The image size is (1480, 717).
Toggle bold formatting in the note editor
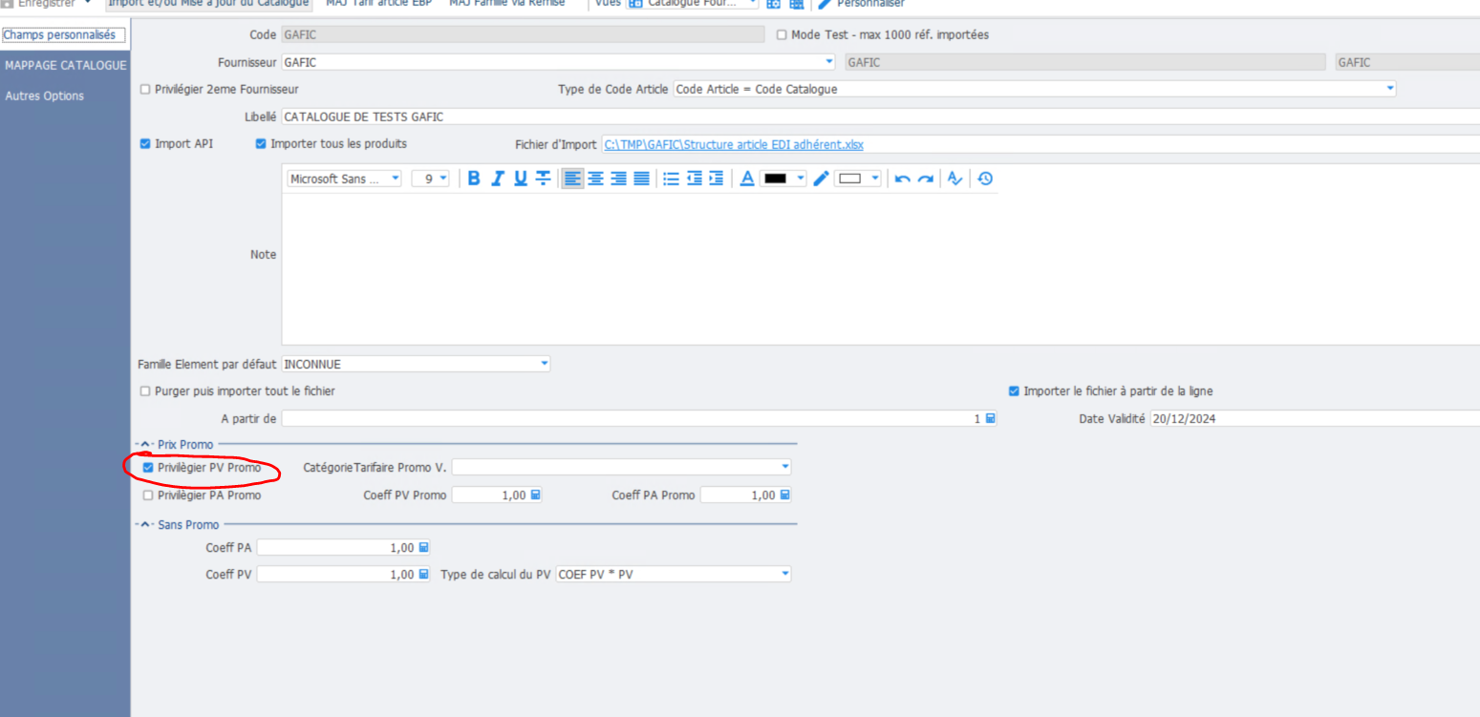tap(473, 179)
